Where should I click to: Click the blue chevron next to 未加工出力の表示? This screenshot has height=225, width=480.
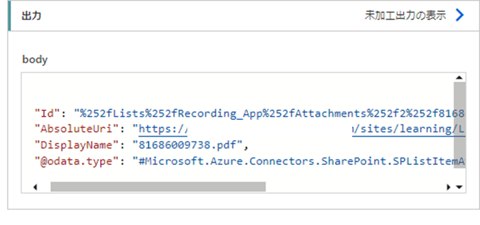(x=460, y=15)
